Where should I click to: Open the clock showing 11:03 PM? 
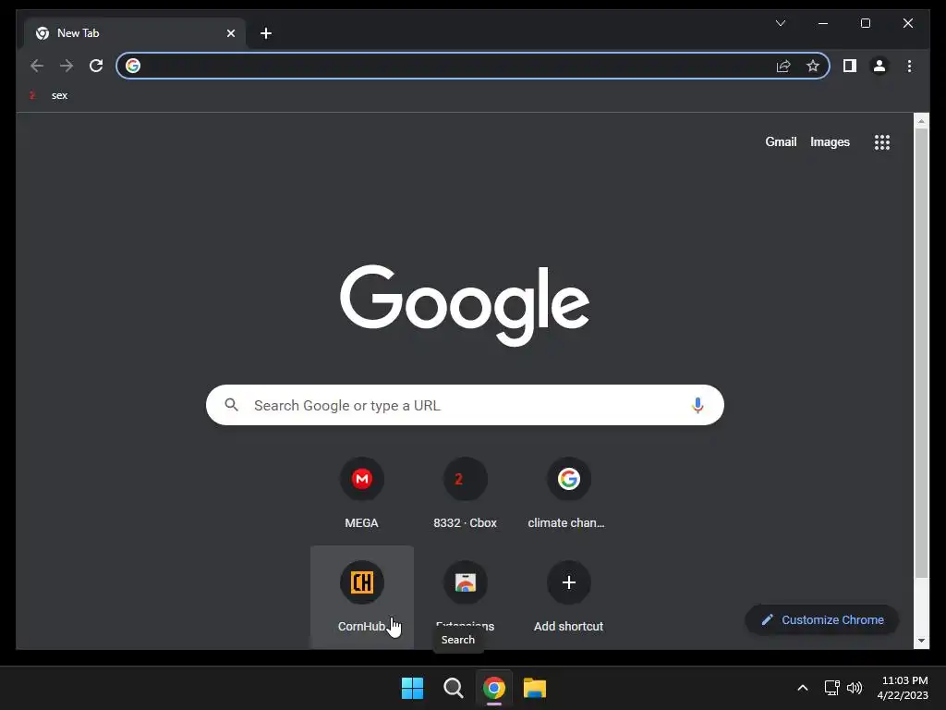pyautogui.click(x=903, y=688)
